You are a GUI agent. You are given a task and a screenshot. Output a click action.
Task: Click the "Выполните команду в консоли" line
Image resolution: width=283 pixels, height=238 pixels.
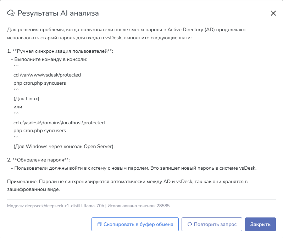click(50, 59)
